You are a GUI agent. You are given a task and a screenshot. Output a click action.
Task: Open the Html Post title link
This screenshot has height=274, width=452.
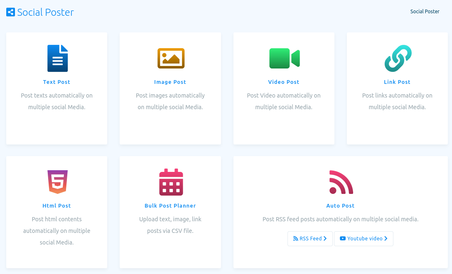[x=57, y=206]
